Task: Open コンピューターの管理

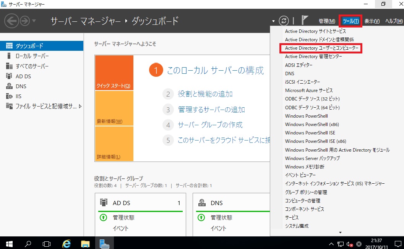Action: click(302, 200)
